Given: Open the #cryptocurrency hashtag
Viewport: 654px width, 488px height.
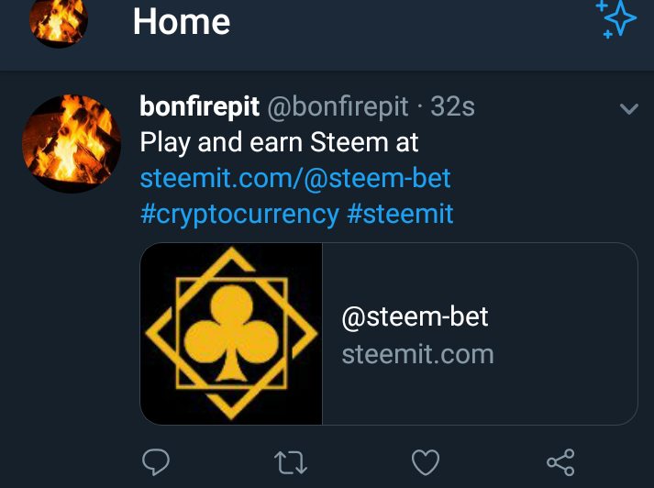Looking at the screenshot, I should [239, 214].
